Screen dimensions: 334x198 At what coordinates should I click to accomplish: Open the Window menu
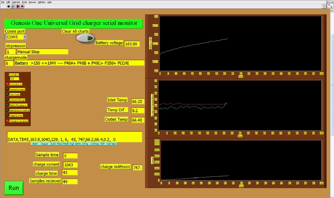pyautogui.click(x=41, y=2)
